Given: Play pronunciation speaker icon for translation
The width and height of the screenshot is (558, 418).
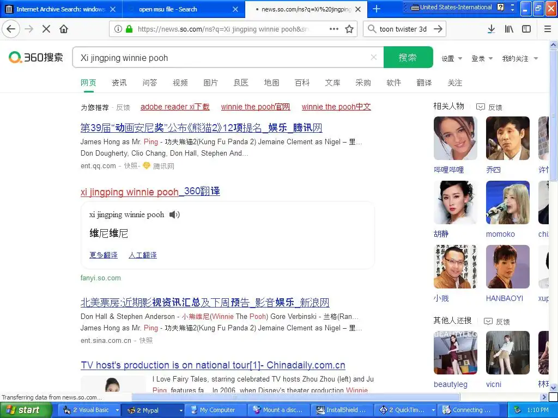Looking at the screenshot, I should pyautogui.click(x=174, y=214).
